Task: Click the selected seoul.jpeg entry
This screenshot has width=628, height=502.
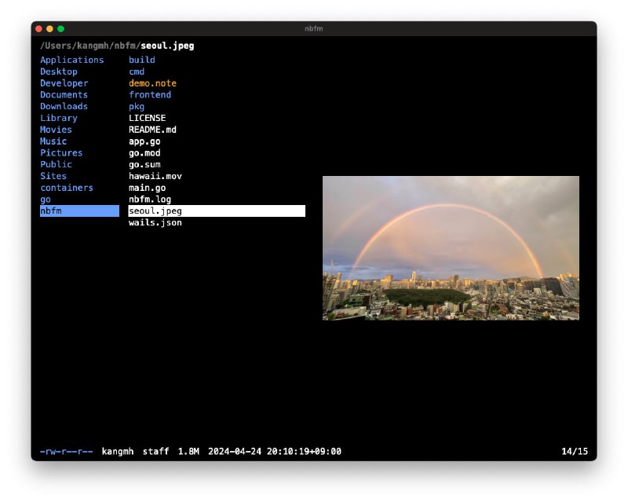Action: pyautogui.click(x=216, y=211)
